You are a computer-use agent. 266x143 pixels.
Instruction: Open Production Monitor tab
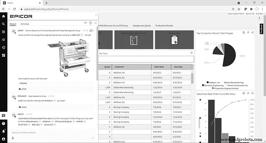[x=165, y=26]
